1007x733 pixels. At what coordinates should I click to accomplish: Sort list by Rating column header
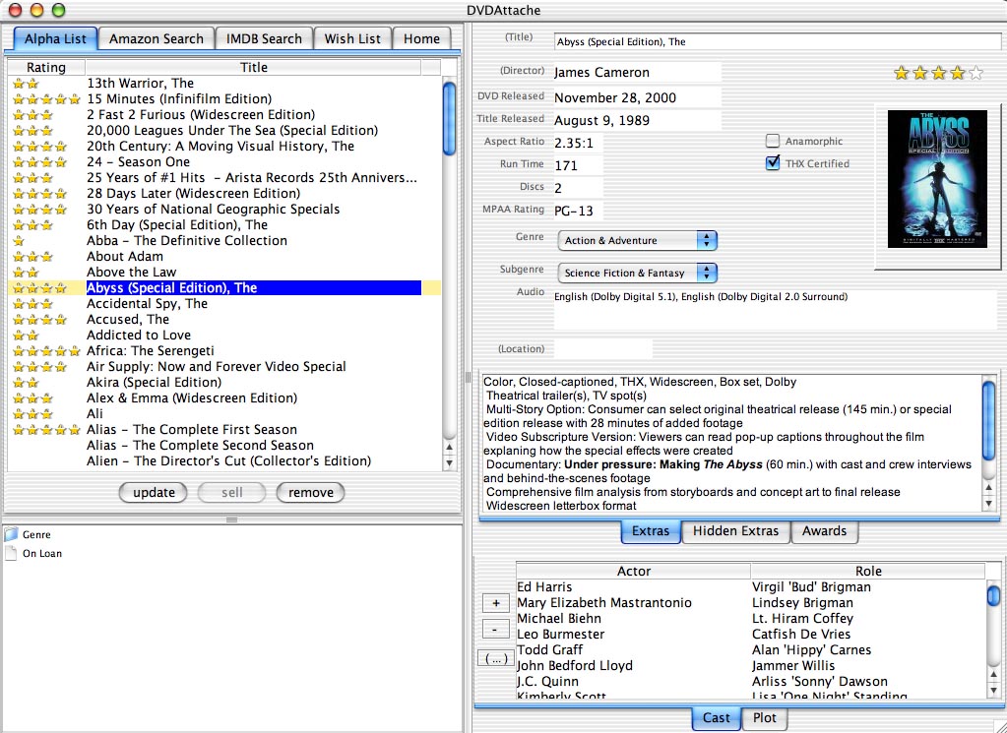point(46,68)
